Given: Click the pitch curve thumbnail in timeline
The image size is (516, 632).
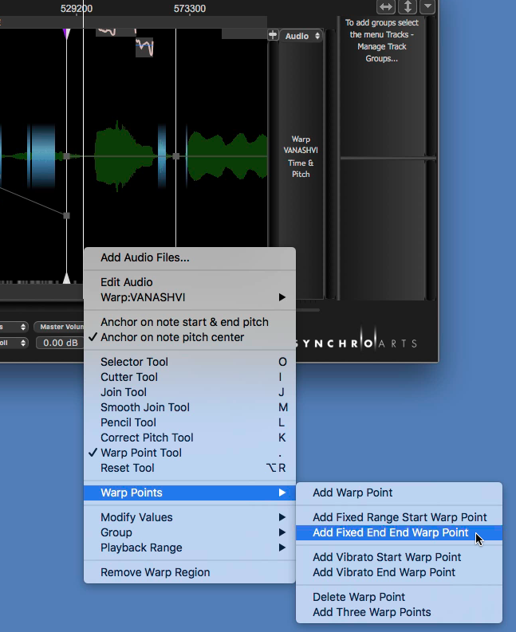Looking at the screenshot, I should pyautogui.click(x=144, y=47).
